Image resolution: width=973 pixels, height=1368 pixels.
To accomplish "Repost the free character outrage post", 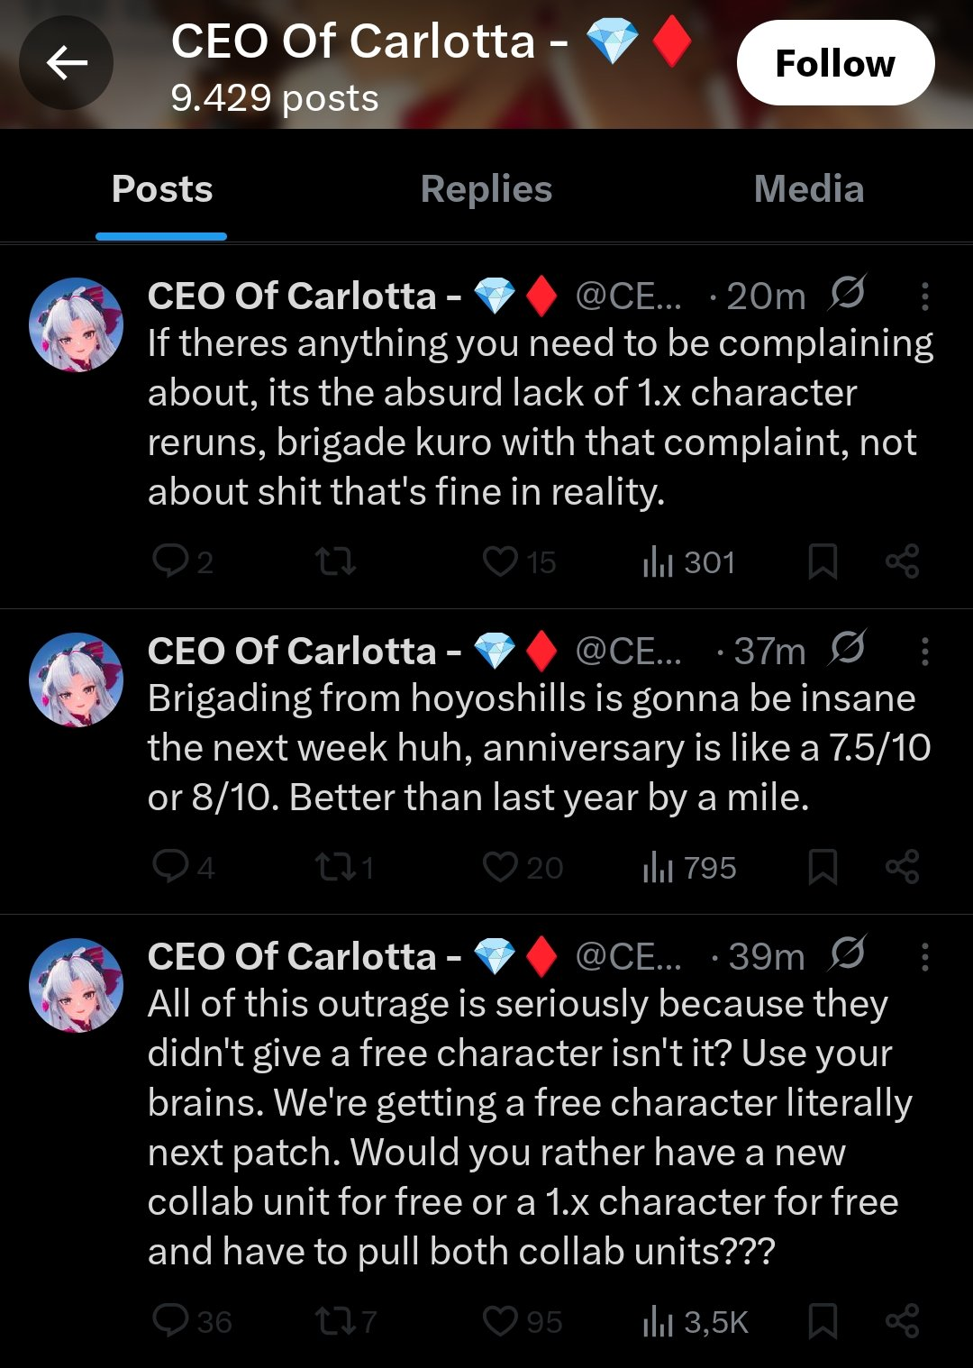I will [x=345, y=1321].
